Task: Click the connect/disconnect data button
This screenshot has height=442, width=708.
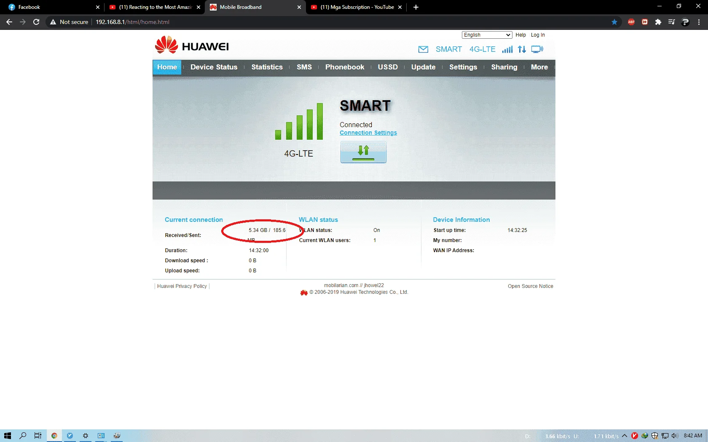Action: point(363,152)
